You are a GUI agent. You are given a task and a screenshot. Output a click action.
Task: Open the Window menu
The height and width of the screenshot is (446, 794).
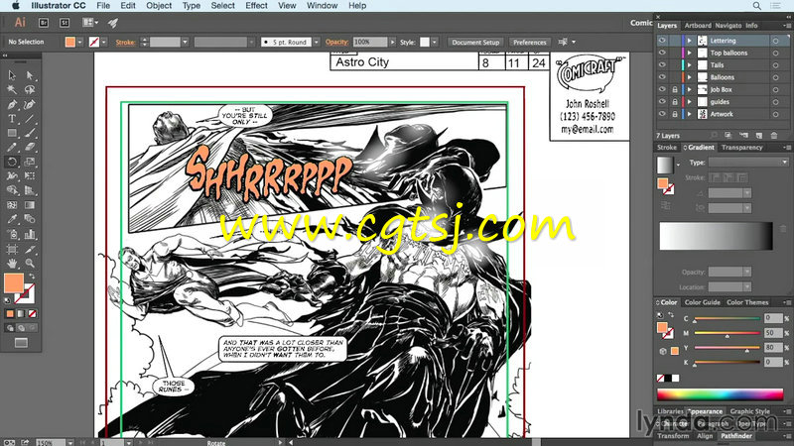click(322, 6)
